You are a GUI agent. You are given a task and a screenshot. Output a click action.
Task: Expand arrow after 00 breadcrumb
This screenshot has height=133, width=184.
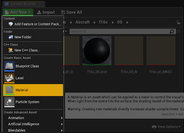coord(127,22)
